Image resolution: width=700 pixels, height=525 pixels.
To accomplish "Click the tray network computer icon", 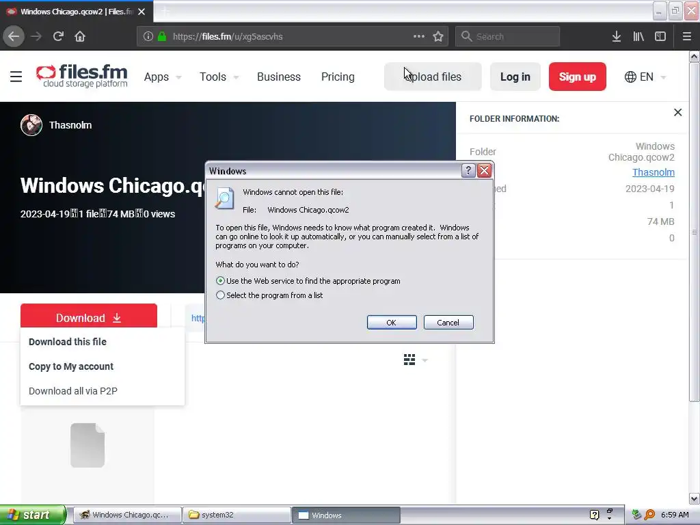I will (636, 515).
